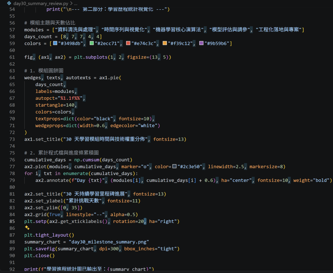Click the 'enumerate' keyword in the for loop
The height and width of the screenshot is (273, 333).
(75, 174)
